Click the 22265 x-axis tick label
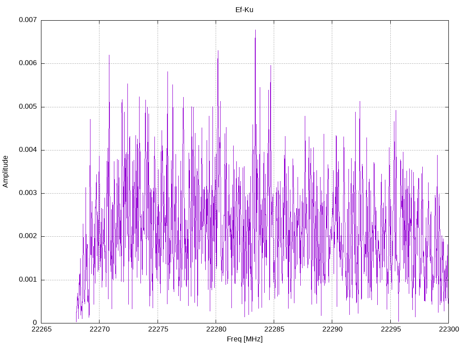461x345 pixels. pos(41,329)
